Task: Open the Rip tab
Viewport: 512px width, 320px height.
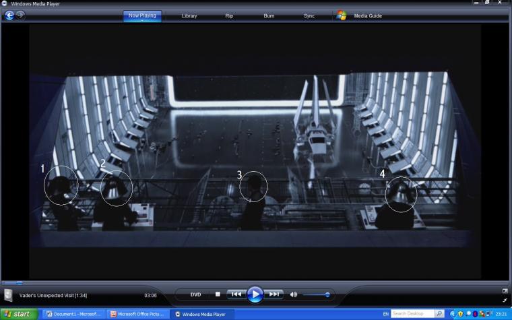Action: 229,15
